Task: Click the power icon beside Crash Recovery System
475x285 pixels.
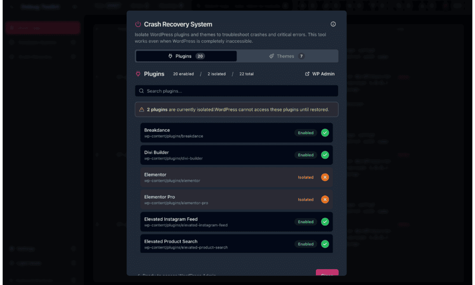Action: [138, 24]
